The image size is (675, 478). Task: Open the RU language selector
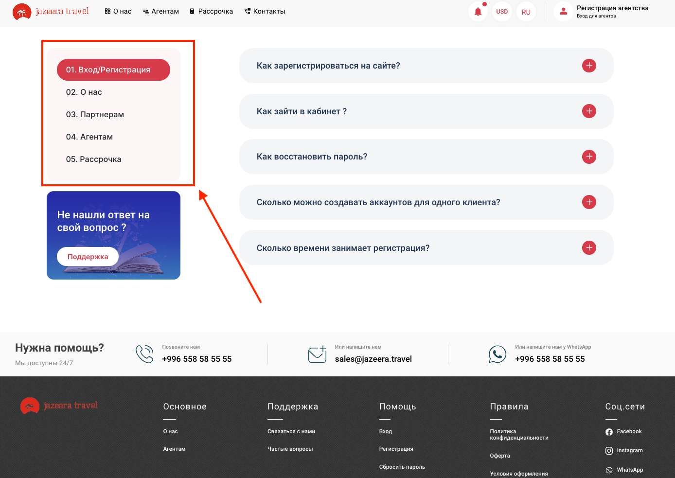pyautogui.click(x=526, y=12)
